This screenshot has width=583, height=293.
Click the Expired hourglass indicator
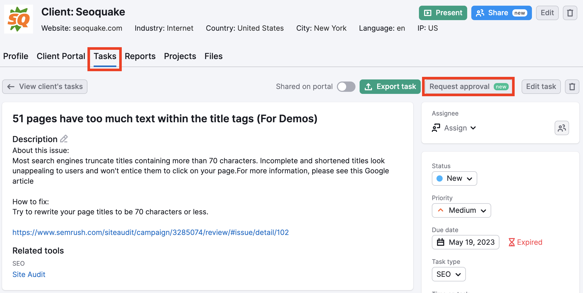[525, 242]
